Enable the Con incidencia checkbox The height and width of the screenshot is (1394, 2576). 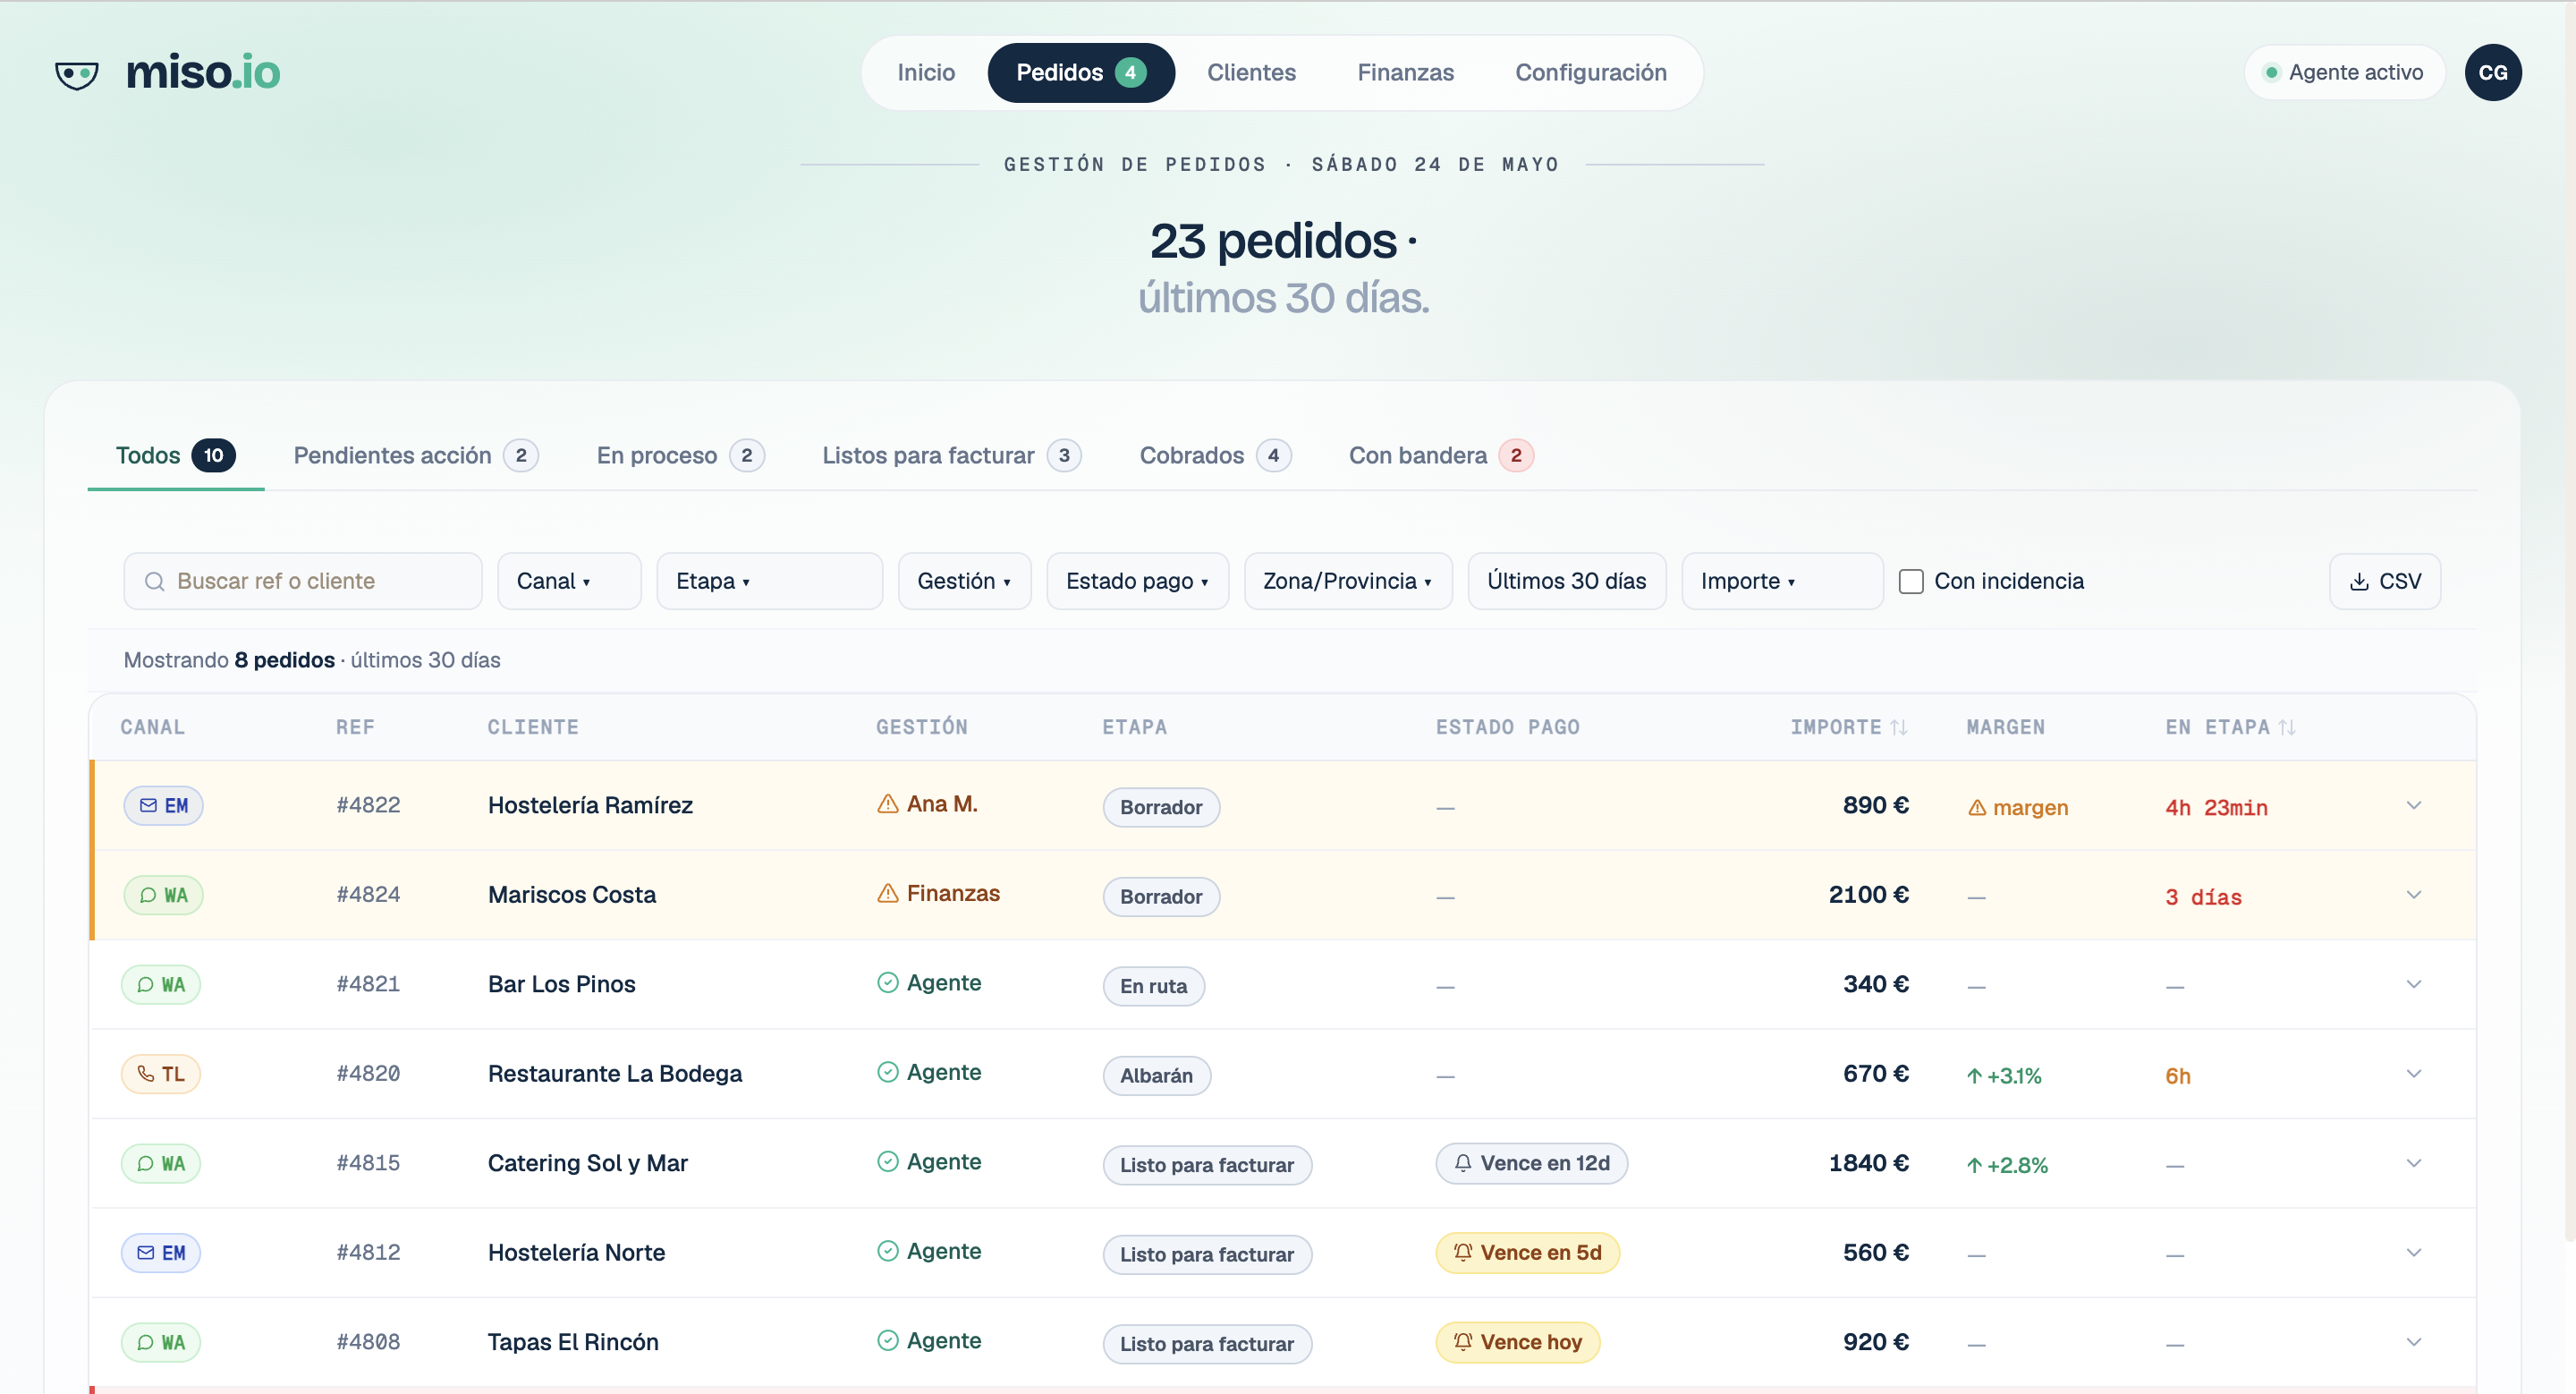(1910, 581)
